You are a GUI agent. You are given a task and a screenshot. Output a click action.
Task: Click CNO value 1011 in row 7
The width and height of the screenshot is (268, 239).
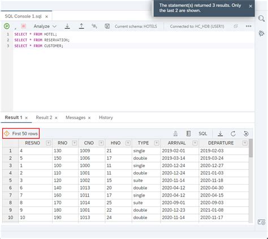[x=92, y=195]
